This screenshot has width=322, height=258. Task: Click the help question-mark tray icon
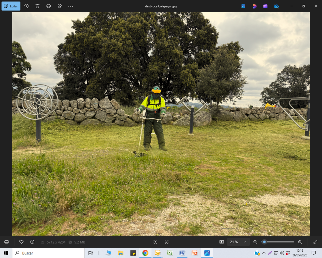coord(257,253)
